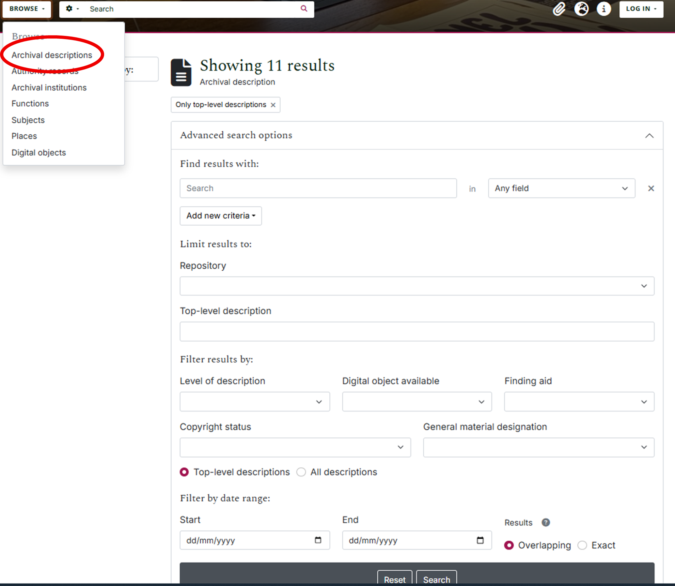
Task: Click the search magnifier icon
Action: point(304,9)
